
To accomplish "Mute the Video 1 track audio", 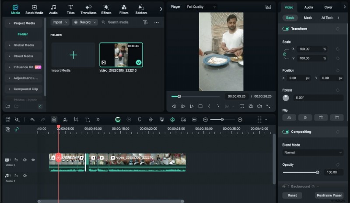I will 25,160.
